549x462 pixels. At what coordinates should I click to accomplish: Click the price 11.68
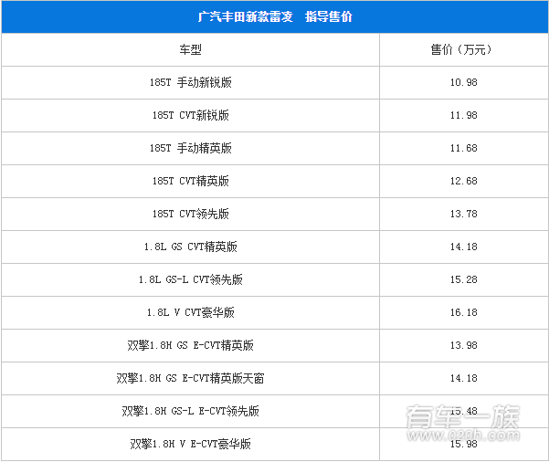point(463,148)
